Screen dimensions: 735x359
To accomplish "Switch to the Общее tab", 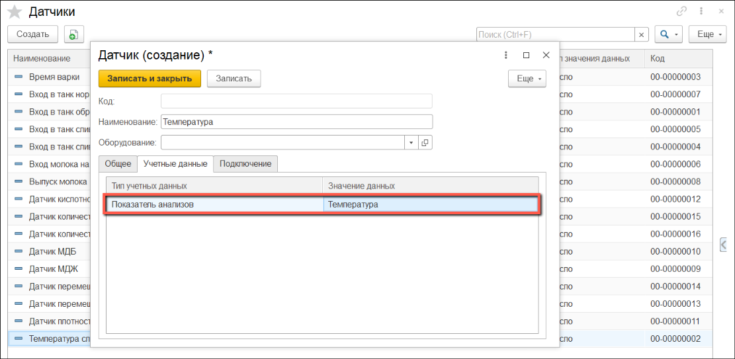I will point(118,164).
